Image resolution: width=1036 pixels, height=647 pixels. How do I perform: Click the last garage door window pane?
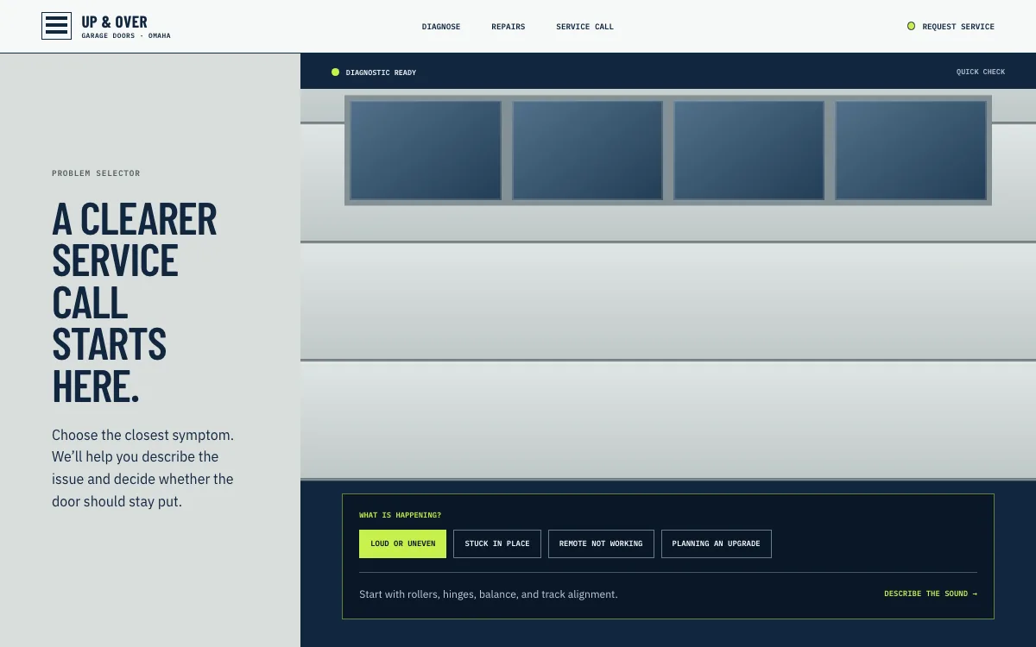click(911, 150)
